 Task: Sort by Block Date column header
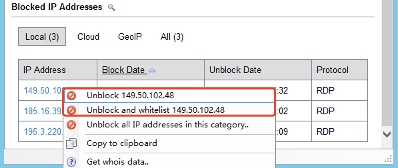point(123,70)
